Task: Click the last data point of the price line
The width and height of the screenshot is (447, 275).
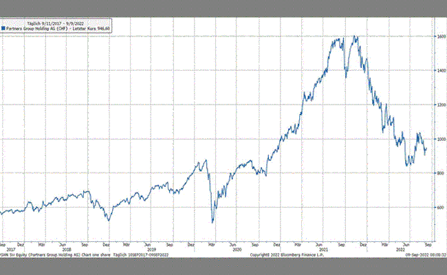Action: pyautogui.click(x=426, y=148)
